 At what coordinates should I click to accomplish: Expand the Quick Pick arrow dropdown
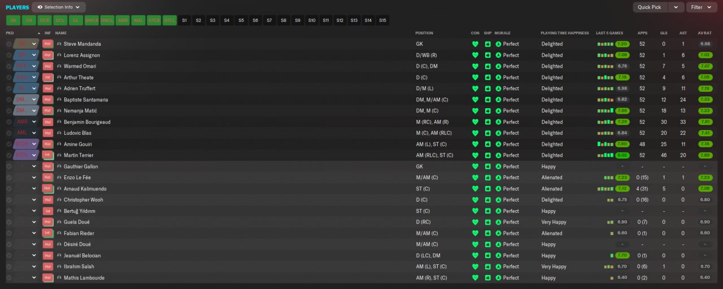[x=676, y=7]
